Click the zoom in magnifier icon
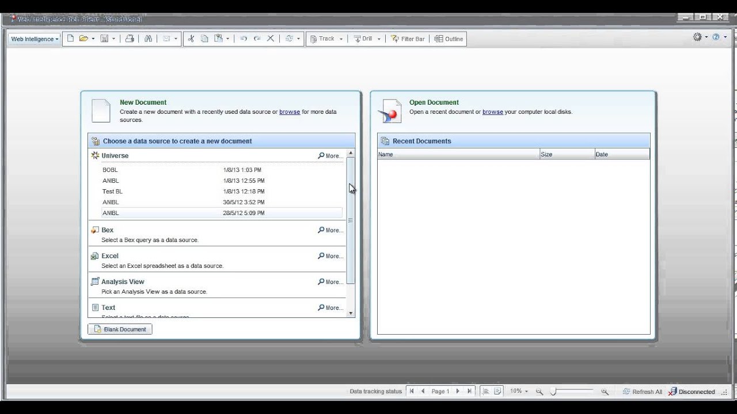737x414 pixels. click(605, 392)
